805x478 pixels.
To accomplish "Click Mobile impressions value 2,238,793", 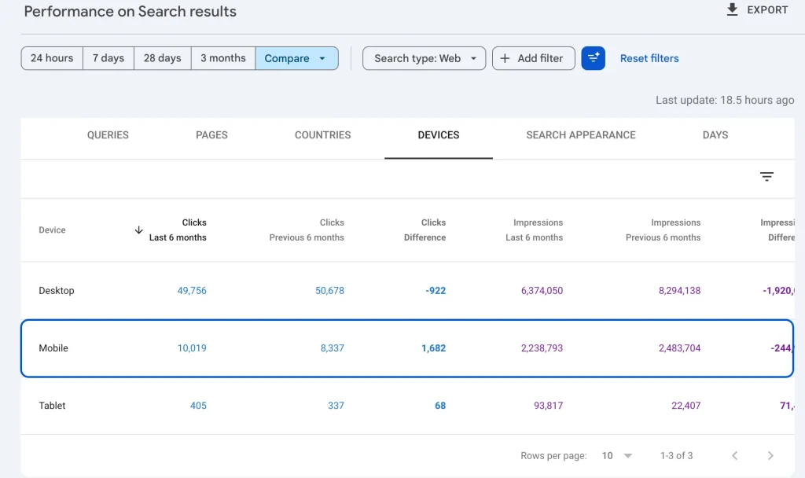I will click(542, 348).
